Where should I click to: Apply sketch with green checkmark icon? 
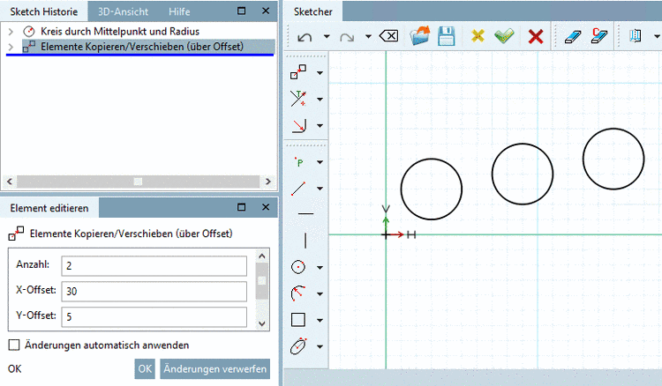(x=504, y=36)
